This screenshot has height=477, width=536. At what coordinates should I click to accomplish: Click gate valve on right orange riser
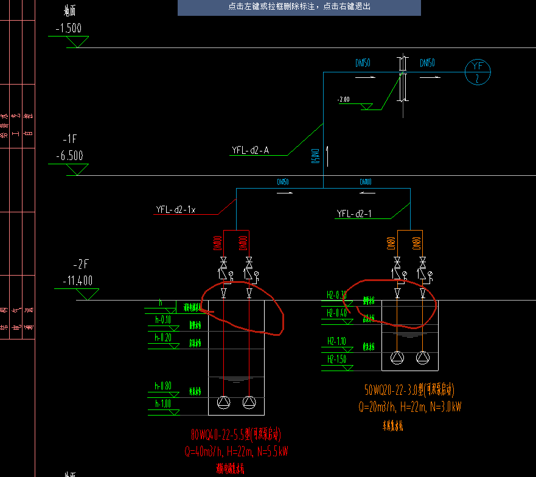(423, 262)
